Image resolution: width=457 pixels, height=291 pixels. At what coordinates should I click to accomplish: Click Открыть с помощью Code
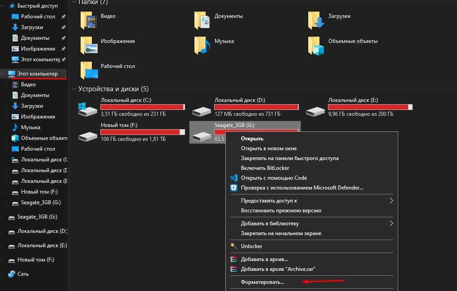click(x=274, y=178)
